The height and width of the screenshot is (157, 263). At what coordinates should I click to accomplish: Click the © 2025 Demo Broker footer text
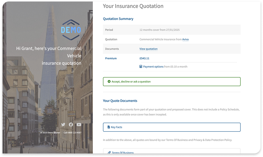pyautogui.click(x=50, y=133)
